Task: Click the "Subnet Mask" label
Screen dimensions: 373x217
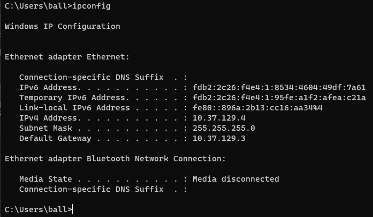Action: tap(45, 128)
